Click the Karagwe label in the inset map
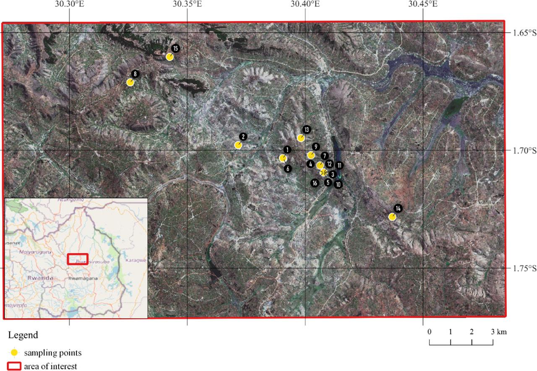Screen dimensions: 537x371 click(135, 260)
